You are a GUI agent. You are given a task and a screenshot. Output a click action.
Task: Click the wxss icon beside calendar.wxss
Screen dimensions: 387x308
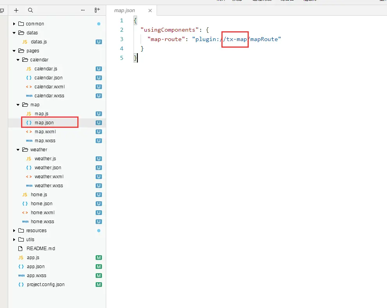tap(29, 96)
